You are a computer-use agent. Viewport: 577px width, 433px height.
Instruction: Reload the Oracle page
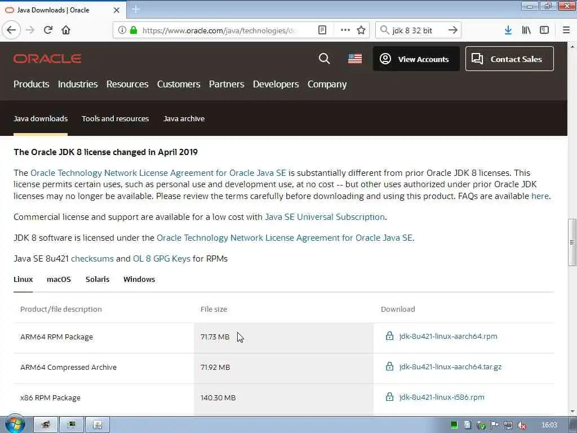(48, 30)
